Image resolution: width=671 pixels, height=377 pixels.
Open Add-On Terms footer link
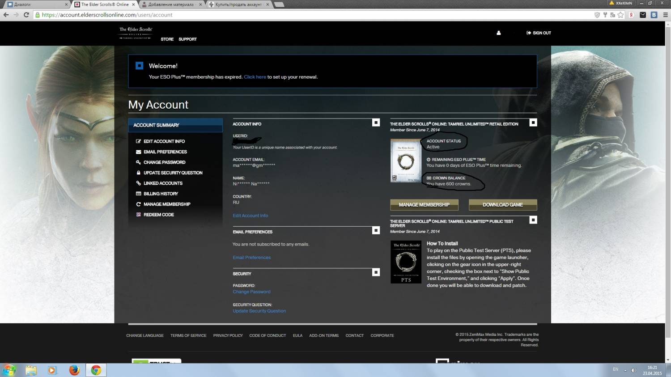tap(324, 335)
